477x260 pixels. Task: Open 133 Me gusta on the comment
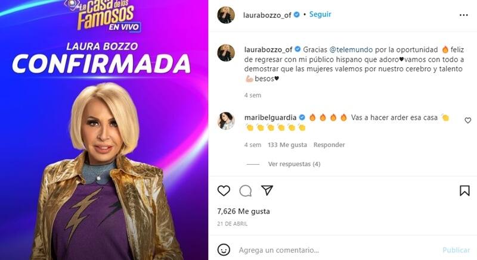[287, 145]
